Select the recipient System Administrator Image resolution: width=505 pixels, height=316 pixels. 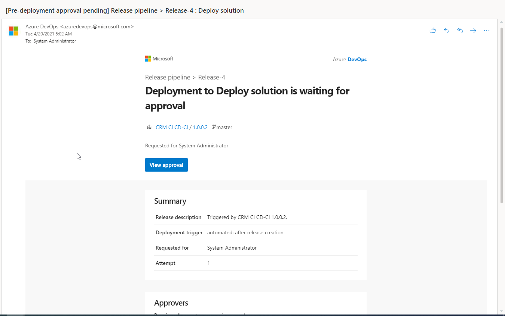point(55,41)
